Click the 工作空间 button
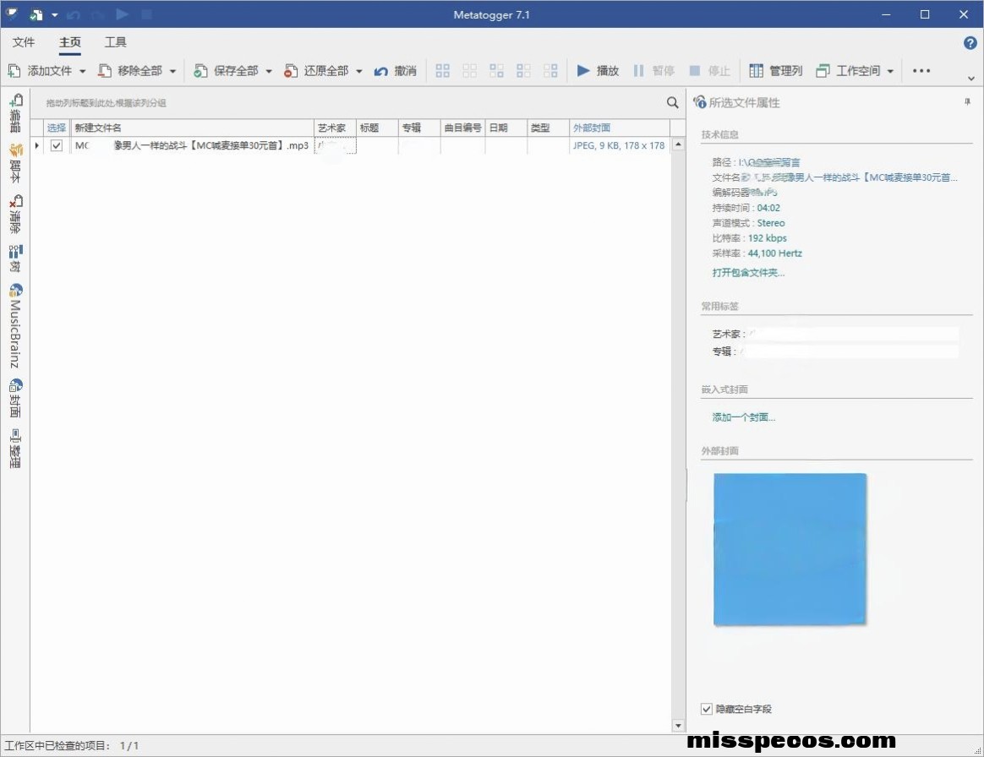 (x=849, y=71)
